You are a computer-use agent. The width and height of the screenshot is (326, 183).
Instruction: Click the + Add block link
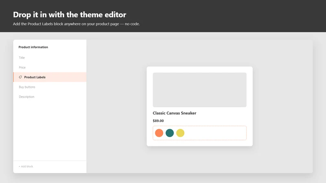click(x=26, y=166)
